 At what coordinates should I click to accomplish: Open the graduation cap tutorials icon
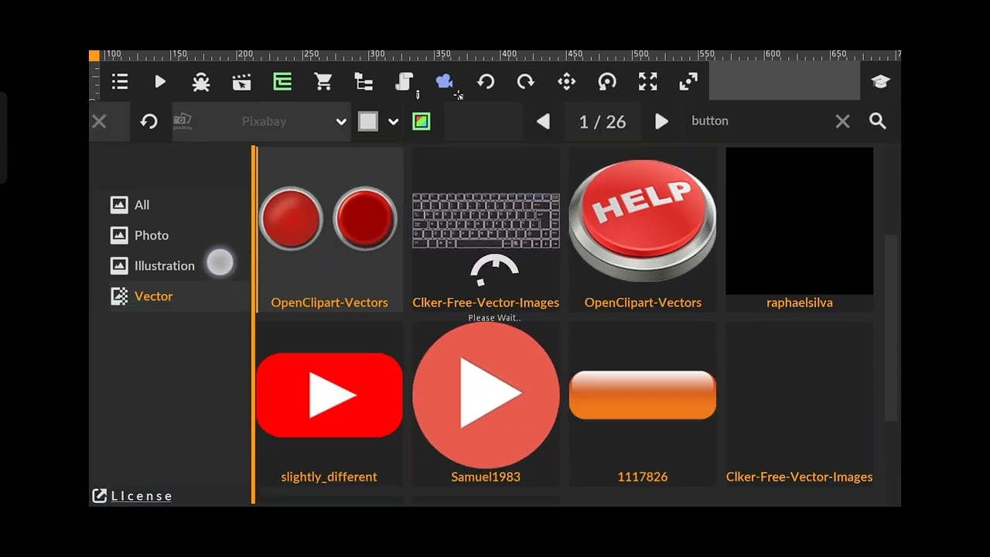[880, 82]
